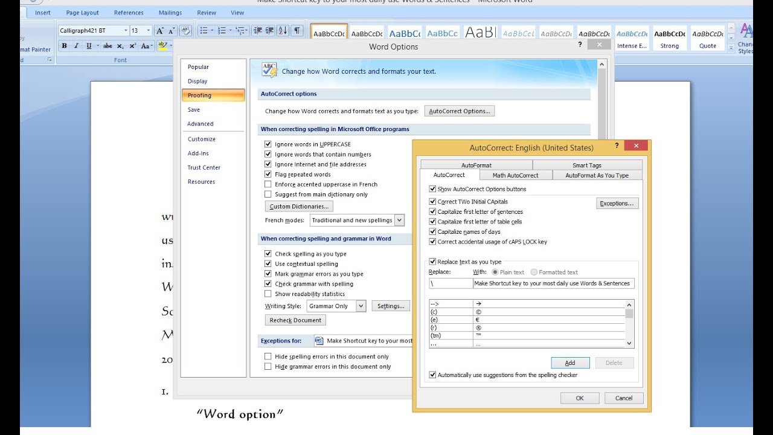Screen dimensions: 773x435
Task: Click the AutoCorrect dialog help question mark
Action: coord(617,146)
